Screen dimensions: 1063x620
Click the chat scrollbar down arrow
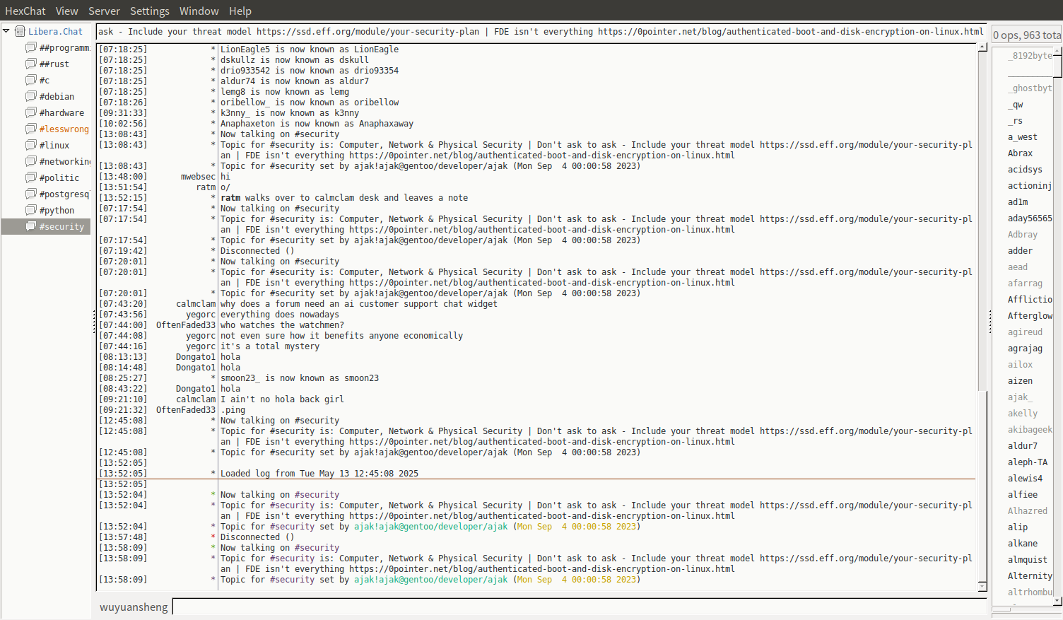click(982, 586)
